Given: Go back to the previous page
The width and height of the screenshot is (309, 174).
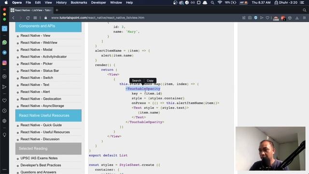Looking at the screenshot, I should [14, 18].
